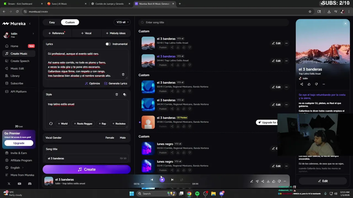
Task: Click the Upgrade button in Go Premier
Action: 19,143
